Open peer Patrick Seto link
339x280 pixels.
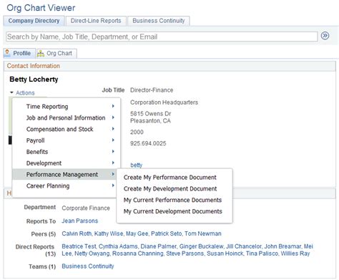tap(166, 233)
